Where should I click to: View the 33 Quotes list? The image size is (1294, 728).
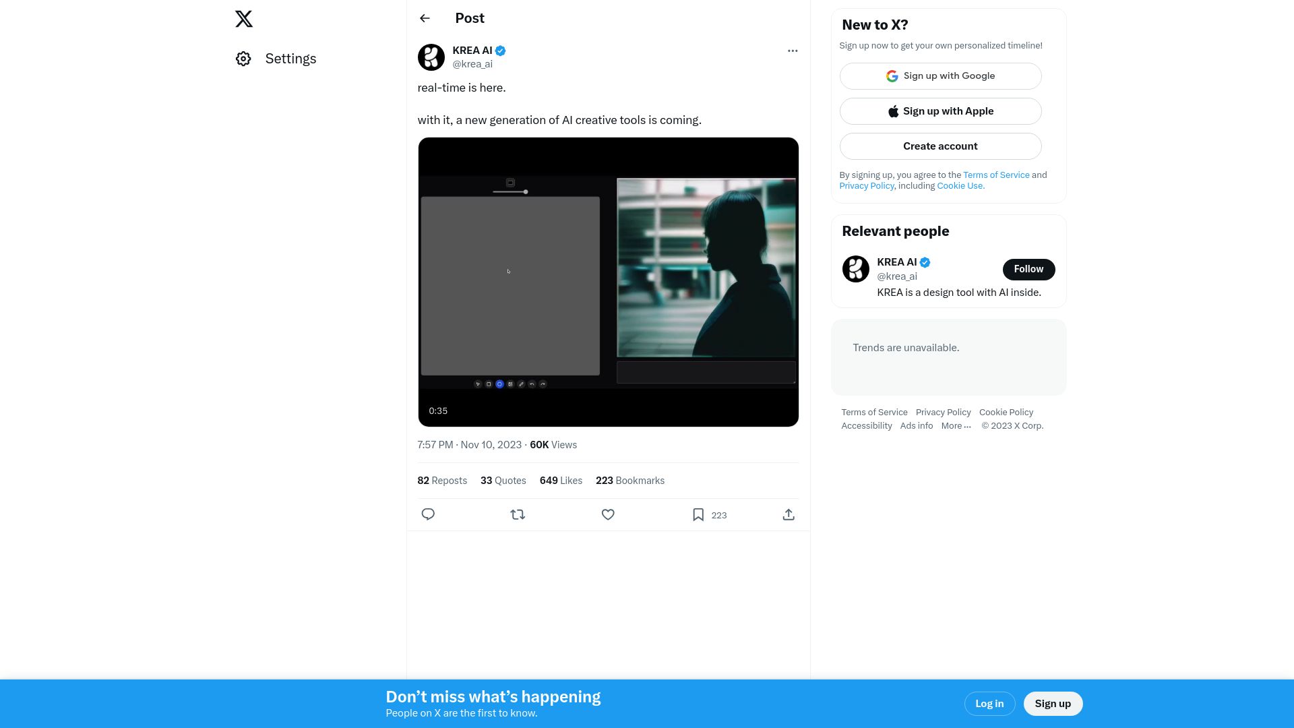point(503,481)
